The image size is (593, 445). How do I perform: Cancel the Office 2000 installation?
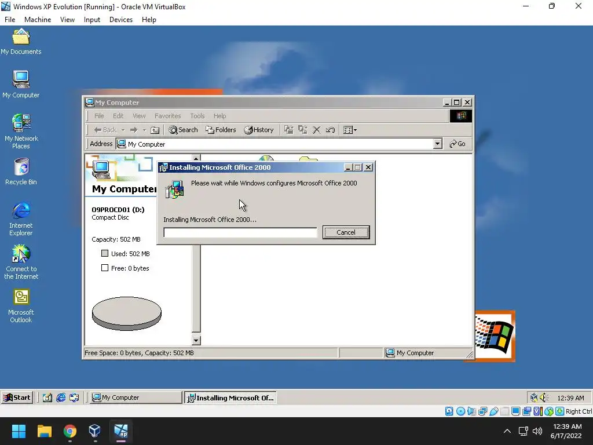[x=346, y=232]
